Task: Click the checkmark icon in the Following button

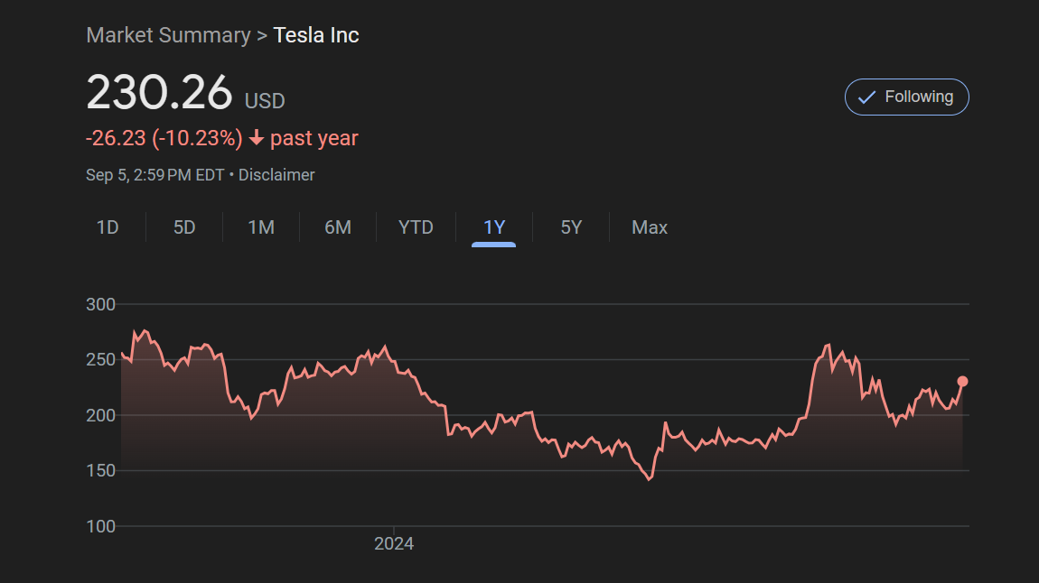Action: point(866,97)
